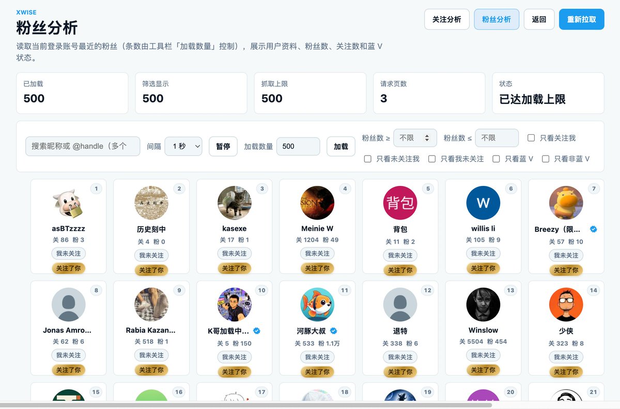Click 粉丝数 ≥ stepper arrows

427,138
